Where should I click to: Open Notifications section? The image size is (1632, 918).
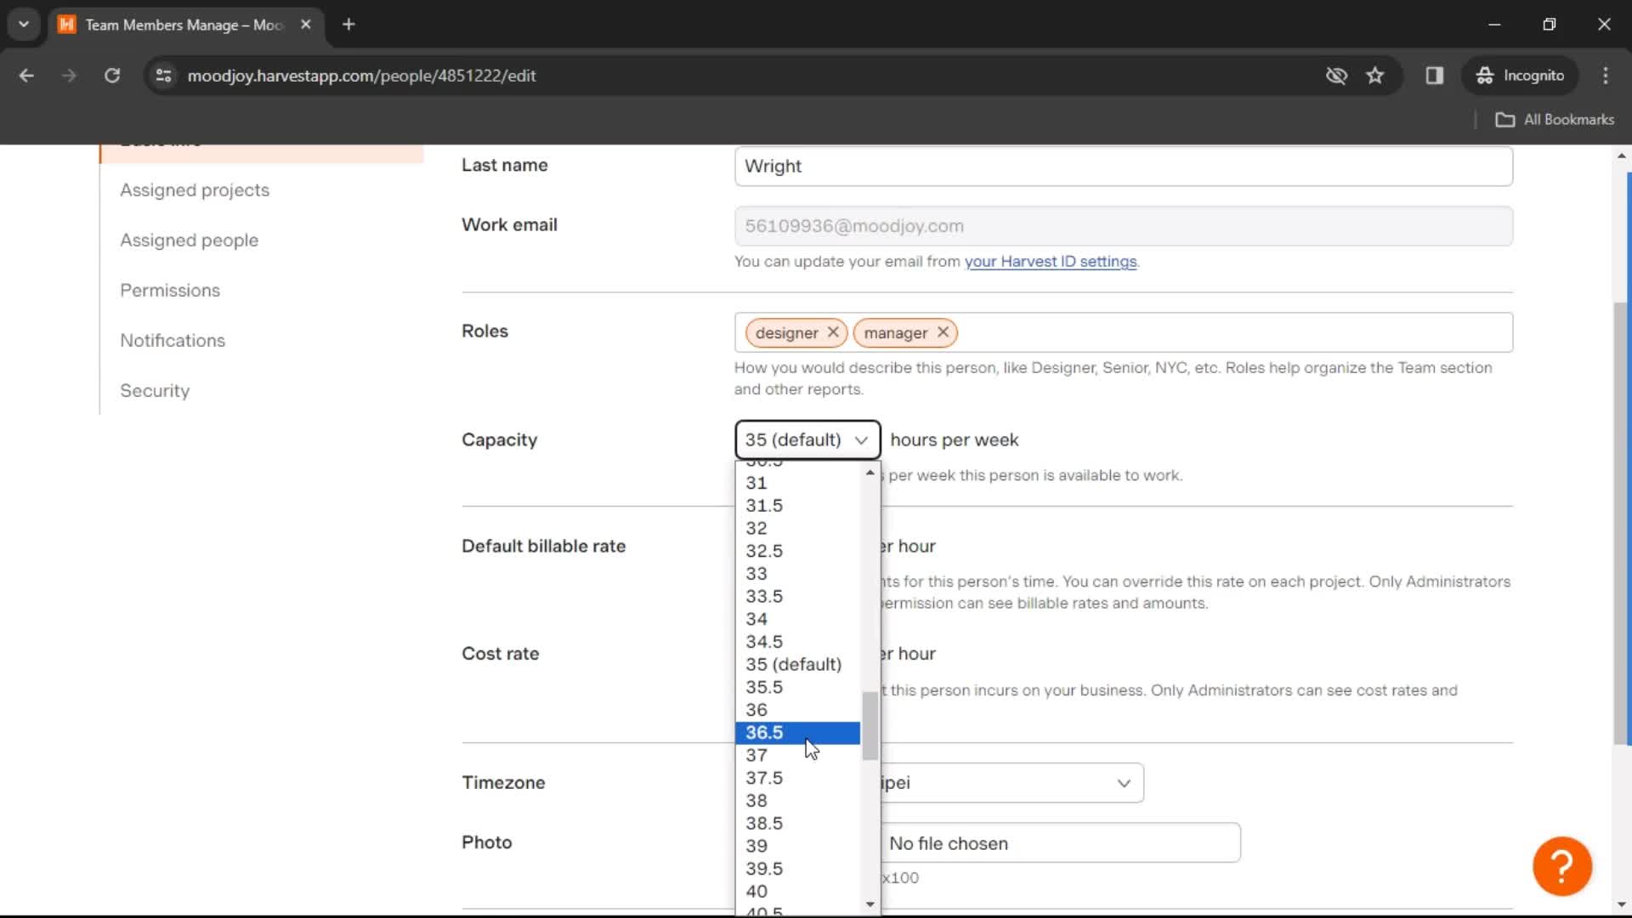(173, 341)
